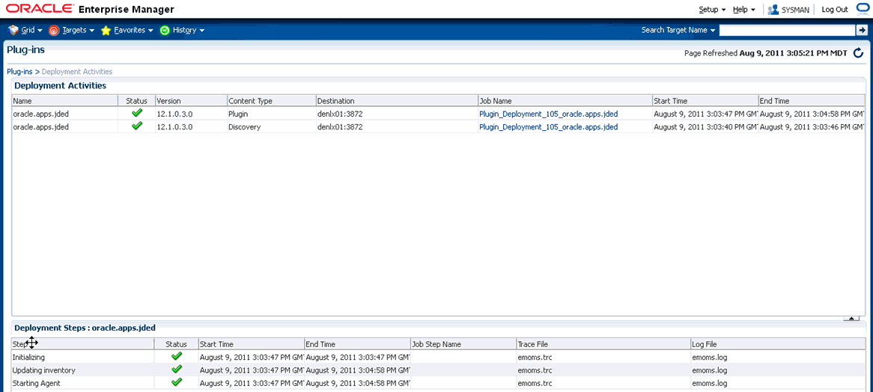
Task: Expand the Targets menu
Action: point(78,30)
